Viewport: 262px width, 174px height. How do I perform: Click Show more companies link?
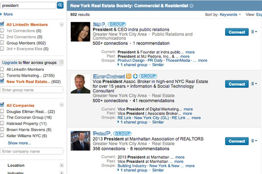point(19,143)
